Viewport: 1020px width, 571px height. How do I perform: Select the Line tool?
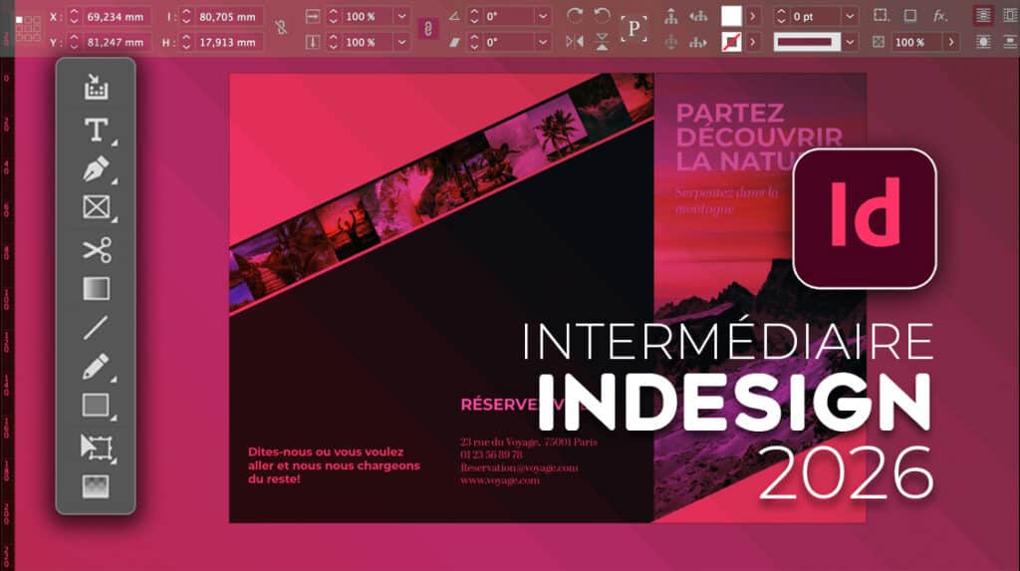point(96,328)
